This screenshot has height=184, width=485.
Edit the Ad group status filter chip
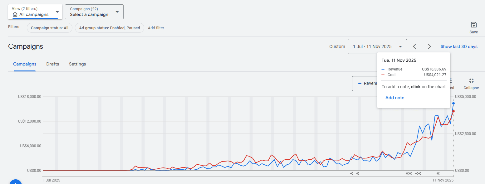pyautogui.click(x=109, y=28)
